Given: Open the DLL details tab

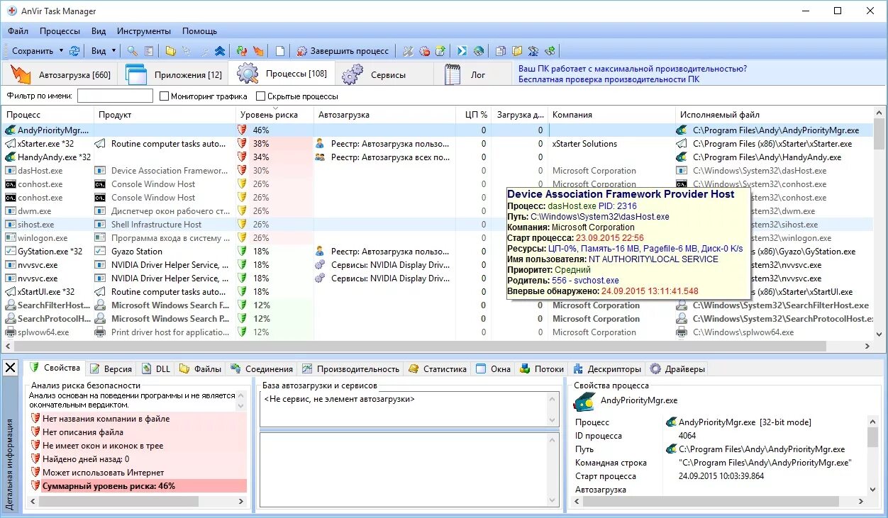Looking at the screenshot, I should (x=157, y=368).
